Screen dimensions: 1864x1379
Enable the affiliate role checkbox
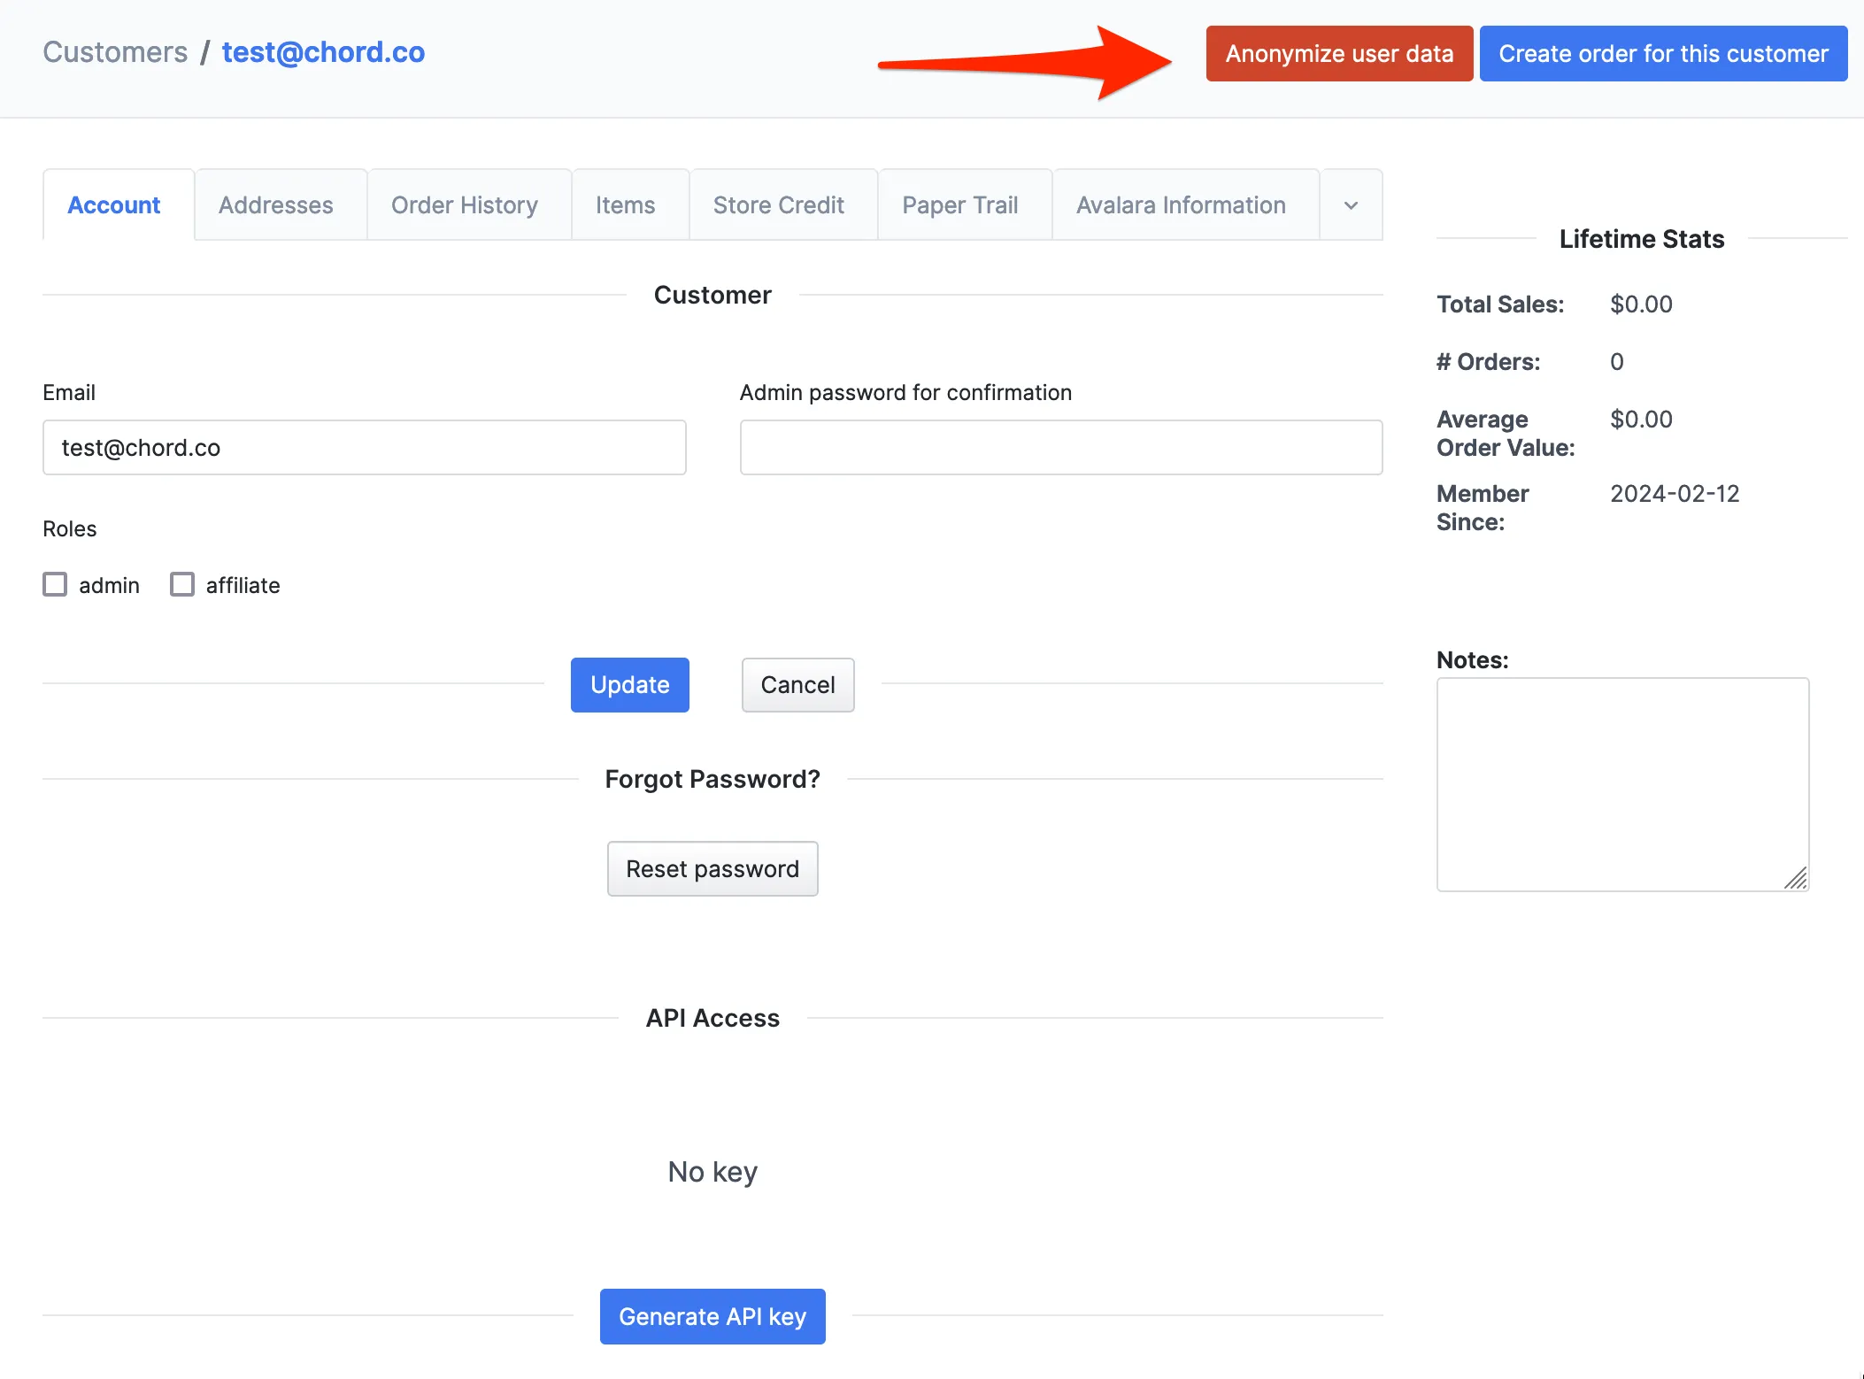click(x=182, y=584)
